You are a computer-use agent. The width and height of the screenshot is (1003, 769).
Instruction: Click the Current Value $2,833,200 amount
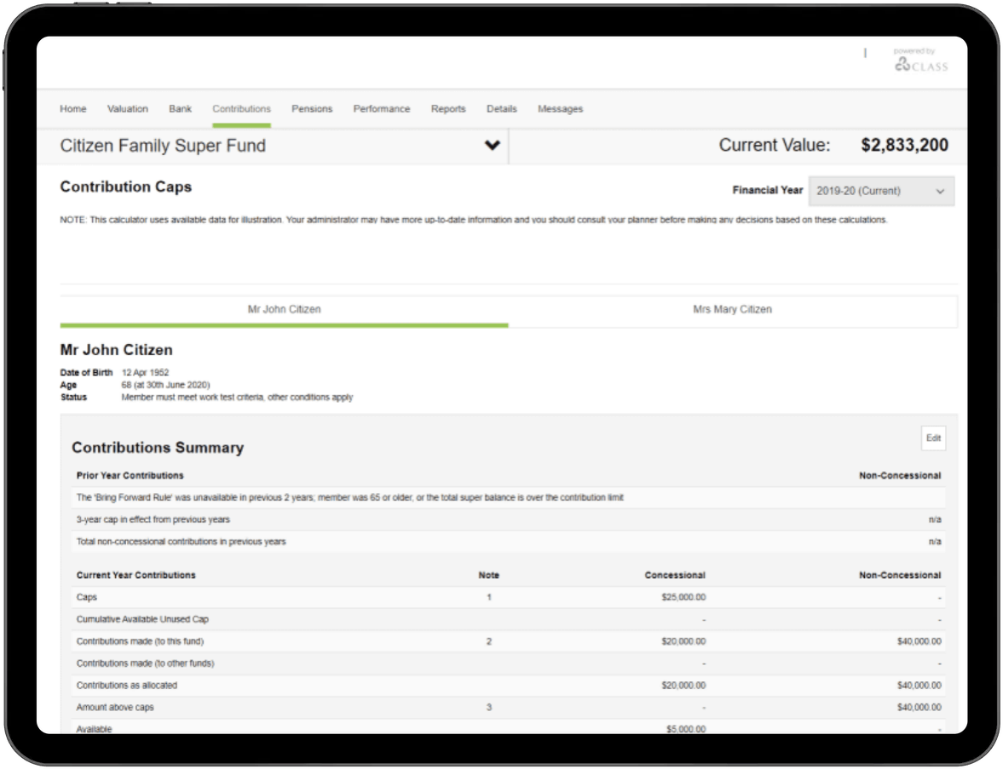904,145
